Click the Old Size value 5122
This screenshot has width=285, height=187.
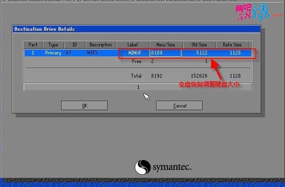coord(202,53)
